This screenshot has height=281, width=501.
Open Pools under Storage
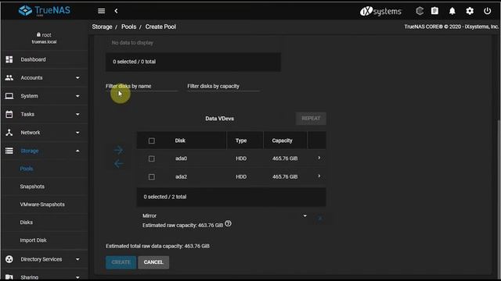tap(27, 169)
